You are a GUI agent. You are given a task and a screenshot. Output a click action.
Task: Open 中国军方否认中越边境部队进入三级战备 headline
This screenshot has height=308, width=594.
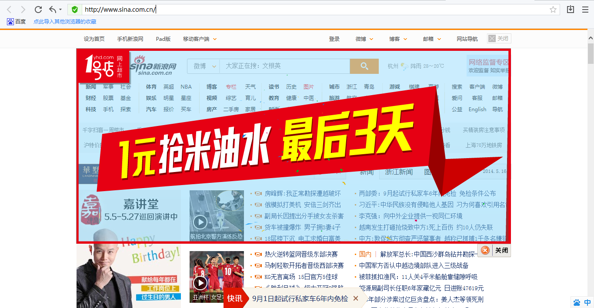pyautogui.click(x=414, y=265)
